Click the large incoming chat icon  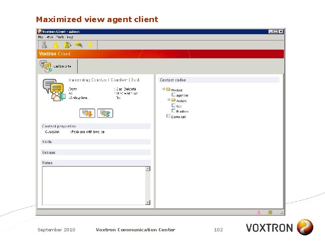[54, 90]
